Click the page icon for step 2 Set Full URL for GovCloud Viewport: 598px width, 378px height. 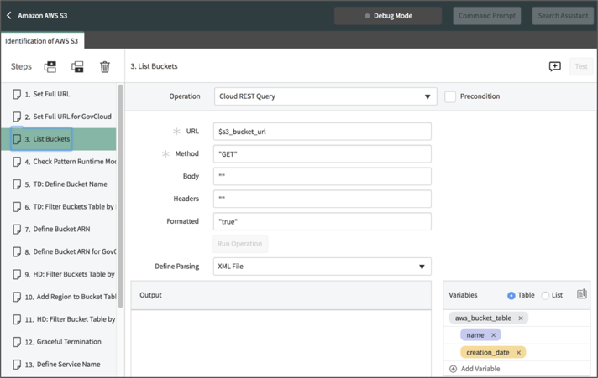point(17,117)
